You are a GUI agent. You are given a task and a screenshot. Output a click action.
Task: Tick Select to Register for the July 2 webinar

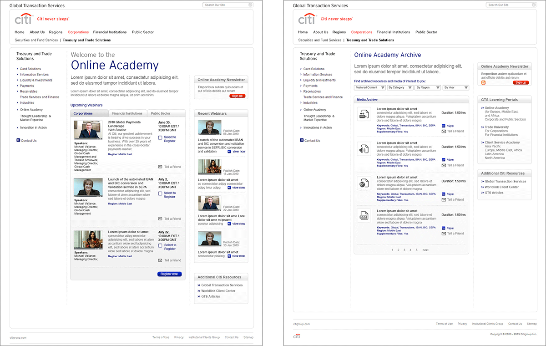click(x=160, y=193)
